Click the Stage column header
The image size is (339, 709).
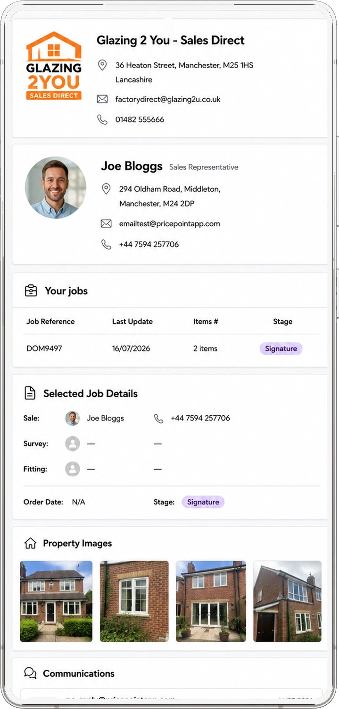pos(283,321)
